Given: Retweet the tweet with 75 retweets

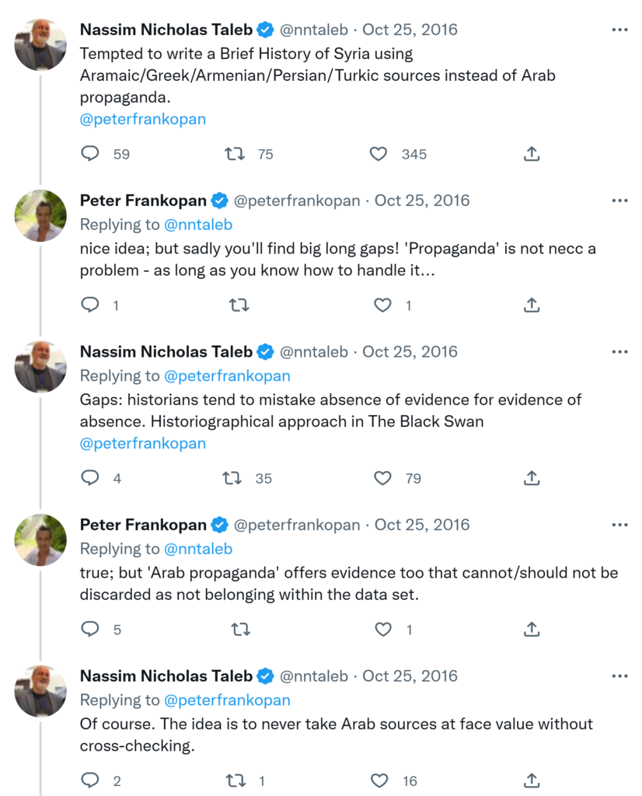Looking at the screenshot, I should 234,154.
